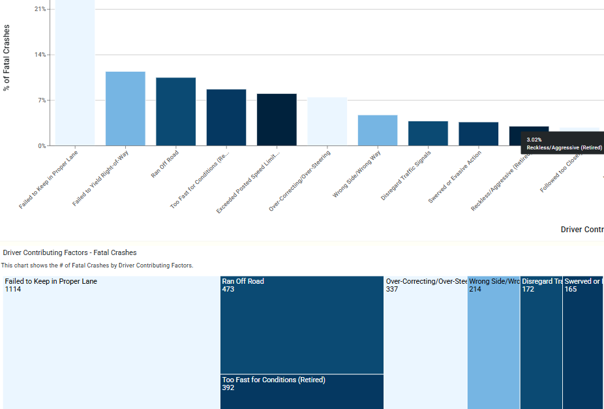
Task: Click the 'Too Fast for Conditions' bar
Action: pos(225,117)
